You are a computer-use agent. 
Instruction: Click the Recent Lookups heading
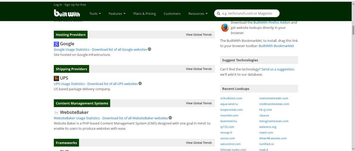pyautogui.click(x=235, y=89)
